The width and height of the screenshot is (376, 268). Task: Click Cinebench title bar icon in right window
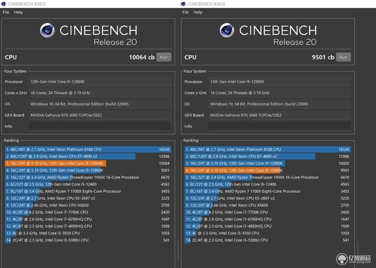coord(183,4)
